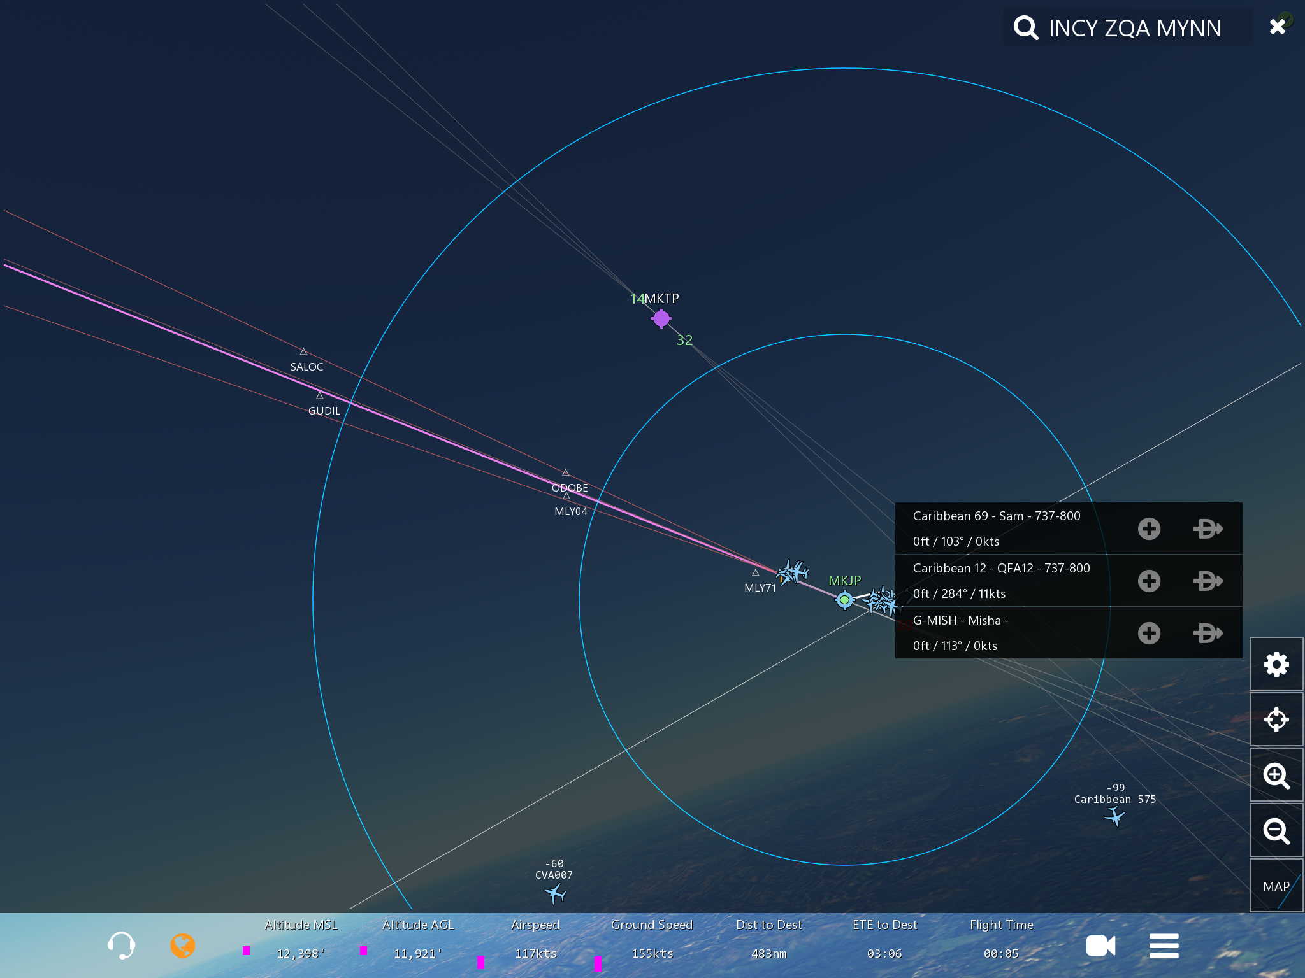Open the camera views icon
This screenshot has width=1305, height=978.
click(1100, 946)
